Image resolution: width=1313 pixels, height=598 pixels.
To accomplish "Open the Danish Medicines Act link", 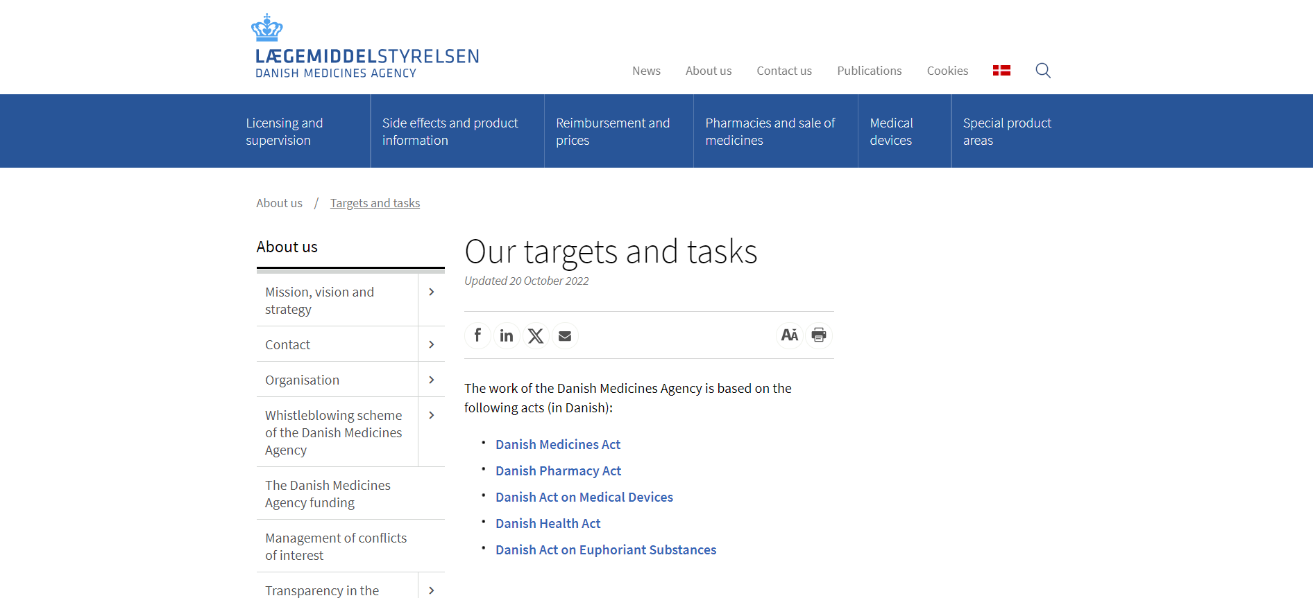I will [558, 445].
